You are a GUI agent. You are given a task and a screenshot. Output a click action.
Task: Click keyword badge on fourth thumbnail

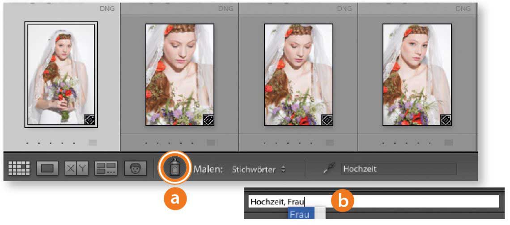446,120
